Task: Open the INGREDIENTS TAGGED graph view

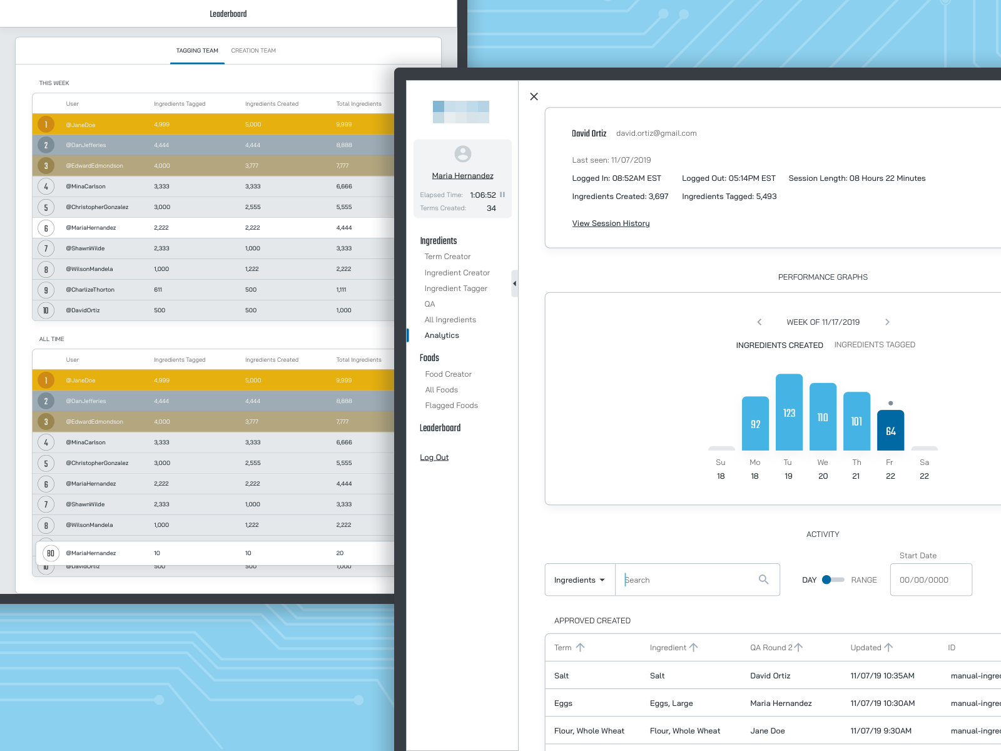Action: [x=874, y=344]
